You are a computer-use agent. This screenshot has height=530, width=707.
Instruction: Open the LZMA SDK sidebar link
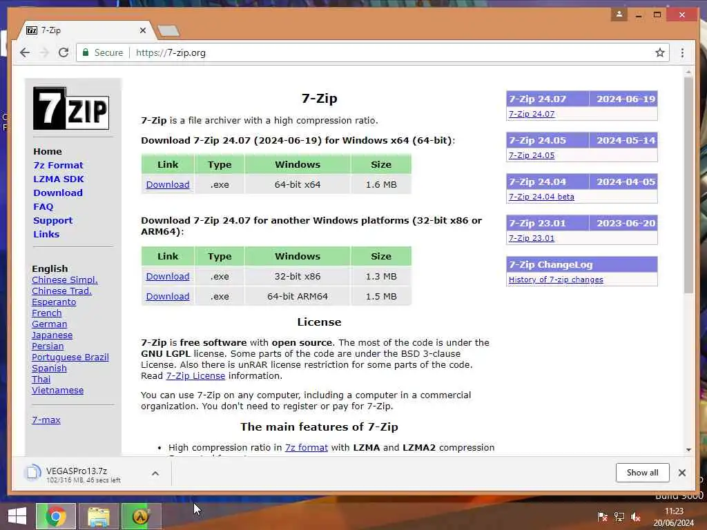coord(59,179)
